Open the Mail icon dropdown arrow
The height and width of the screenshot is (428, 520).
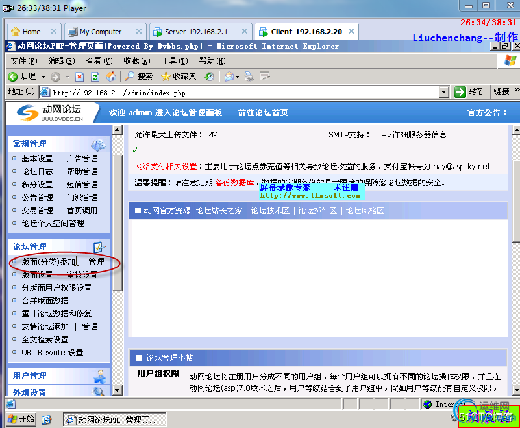237,77
